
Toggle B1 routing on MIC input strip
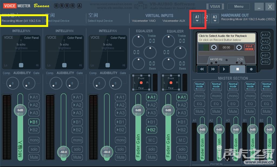34,122
